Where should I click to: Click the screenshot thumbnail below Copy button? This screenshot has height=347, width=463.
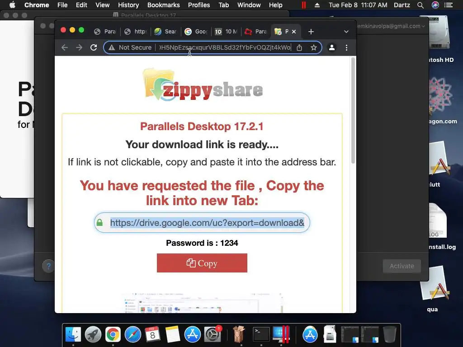click(x=202, y=302)
